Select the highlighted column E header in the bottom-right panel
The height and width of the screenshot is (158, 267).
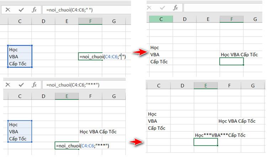[206, 86]
